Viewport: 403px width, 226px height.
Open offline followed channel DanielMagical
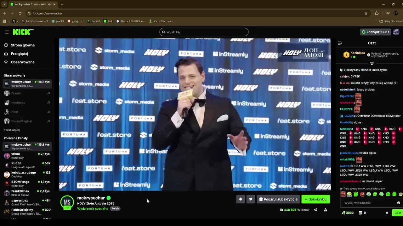point(27,121)
